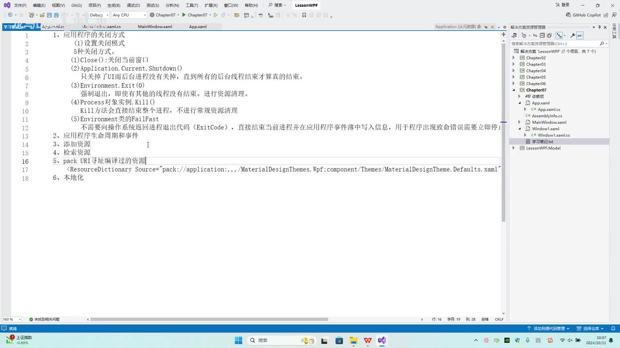This screenshot has height=348, width=620.
Task: Click CRLF line ending indicator
Action: click(499, 319)
